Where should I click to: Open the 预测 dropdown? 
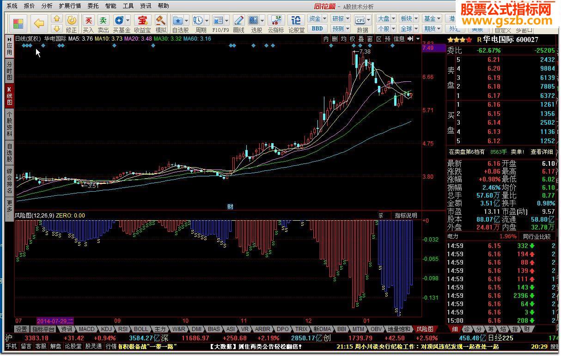tap(341, 29)
